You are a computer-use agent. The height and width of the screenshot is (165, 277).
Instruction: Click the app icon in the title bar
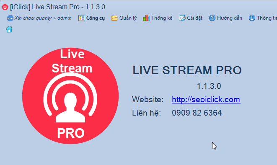[x=5, y=7]
